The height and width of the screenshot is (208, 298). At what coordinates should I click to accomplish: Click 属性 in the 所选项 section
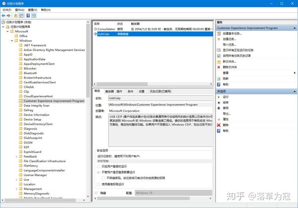tap(225, 119)
